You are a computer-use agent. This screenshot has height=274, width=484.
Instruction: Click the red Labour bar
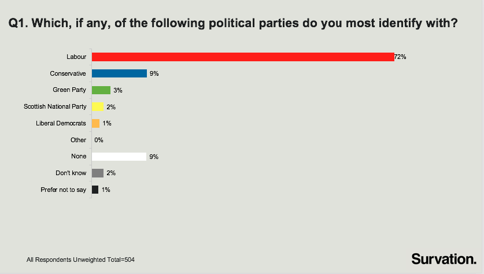point(243,57)
